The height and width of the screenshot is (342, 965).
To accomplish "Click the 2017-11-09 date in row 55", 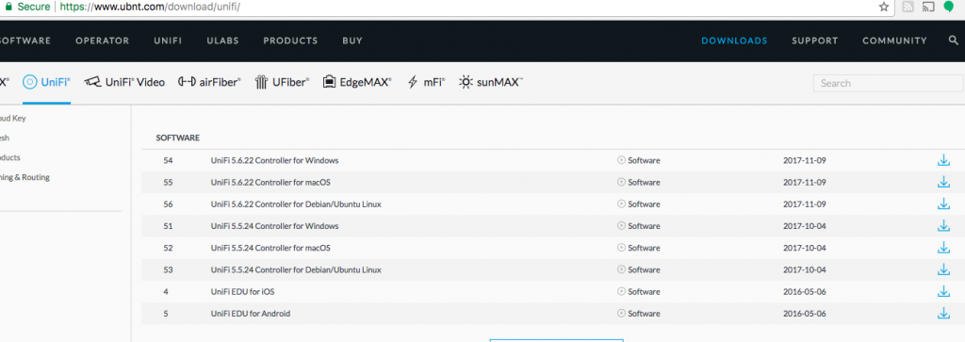I will 805,182.
